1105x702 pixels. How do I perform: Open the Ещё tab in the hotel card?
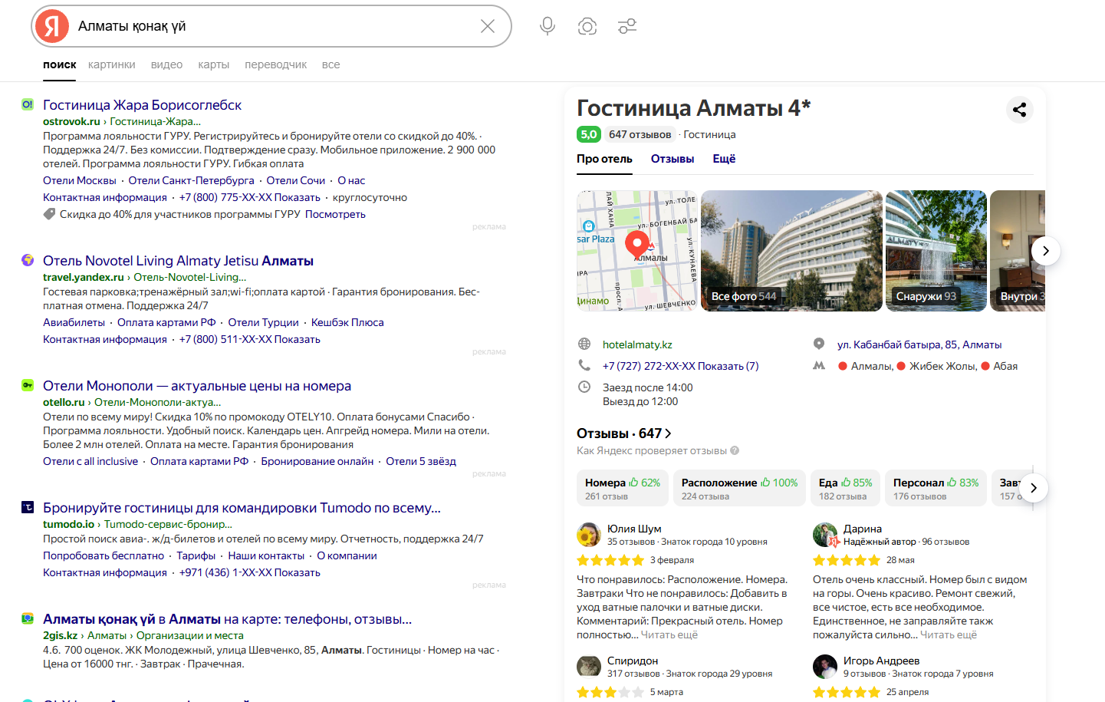[x=724, y=159]
